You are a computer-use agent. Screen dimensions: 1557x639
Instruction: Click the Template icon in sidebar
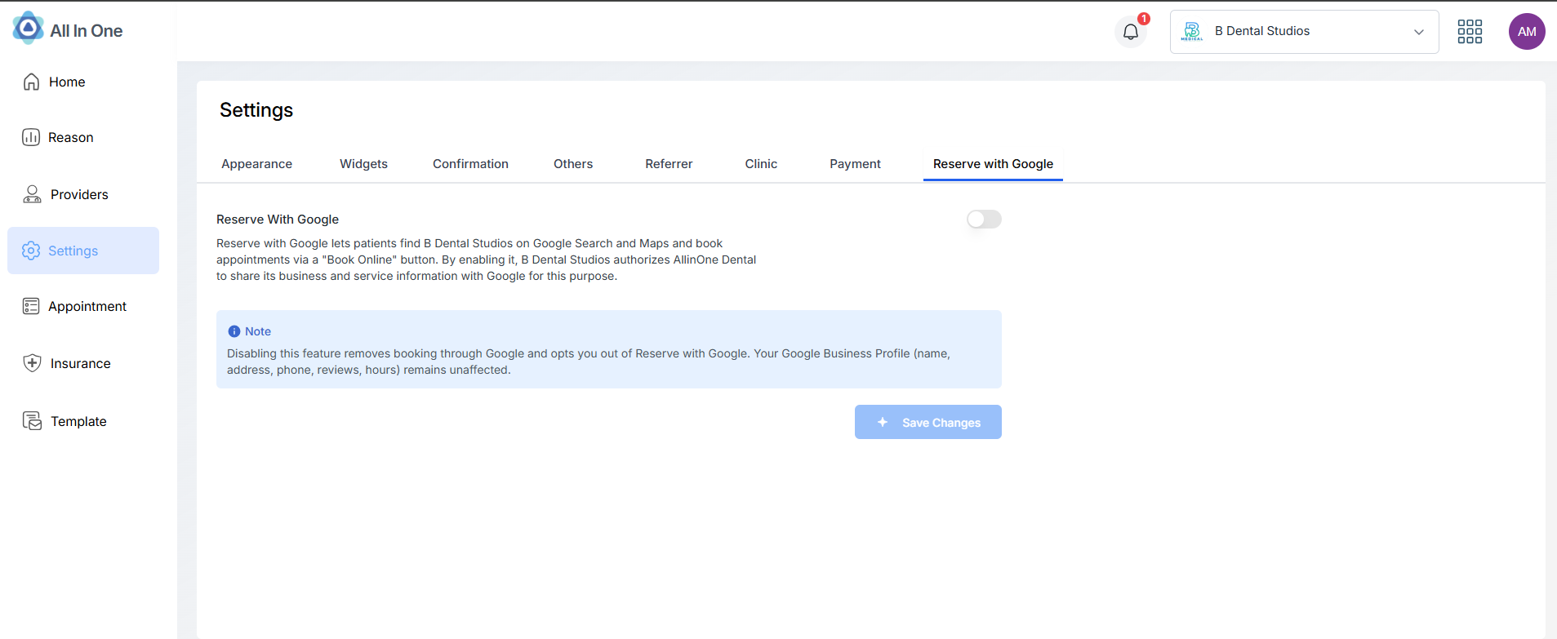(x=32, y=421)
